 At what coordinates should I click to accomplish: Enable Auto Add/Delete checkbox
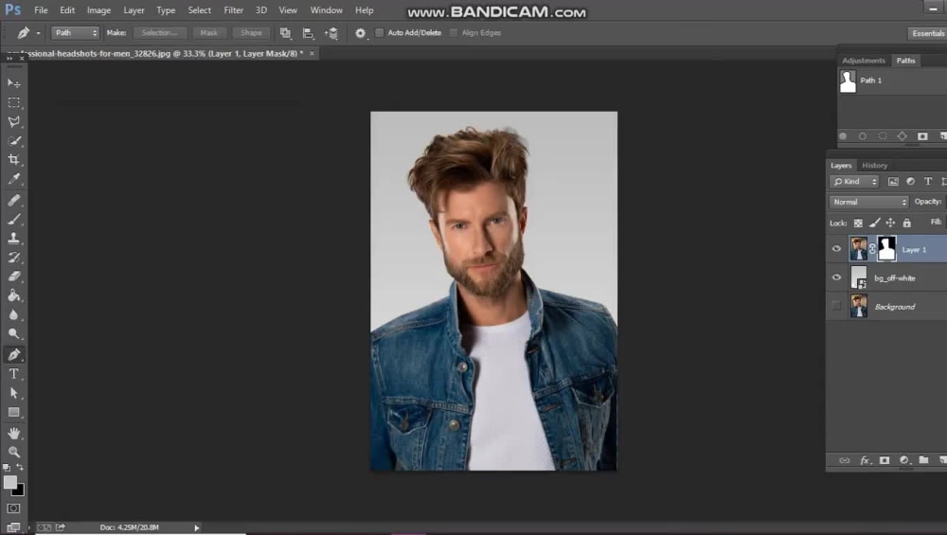pos(380,32)
